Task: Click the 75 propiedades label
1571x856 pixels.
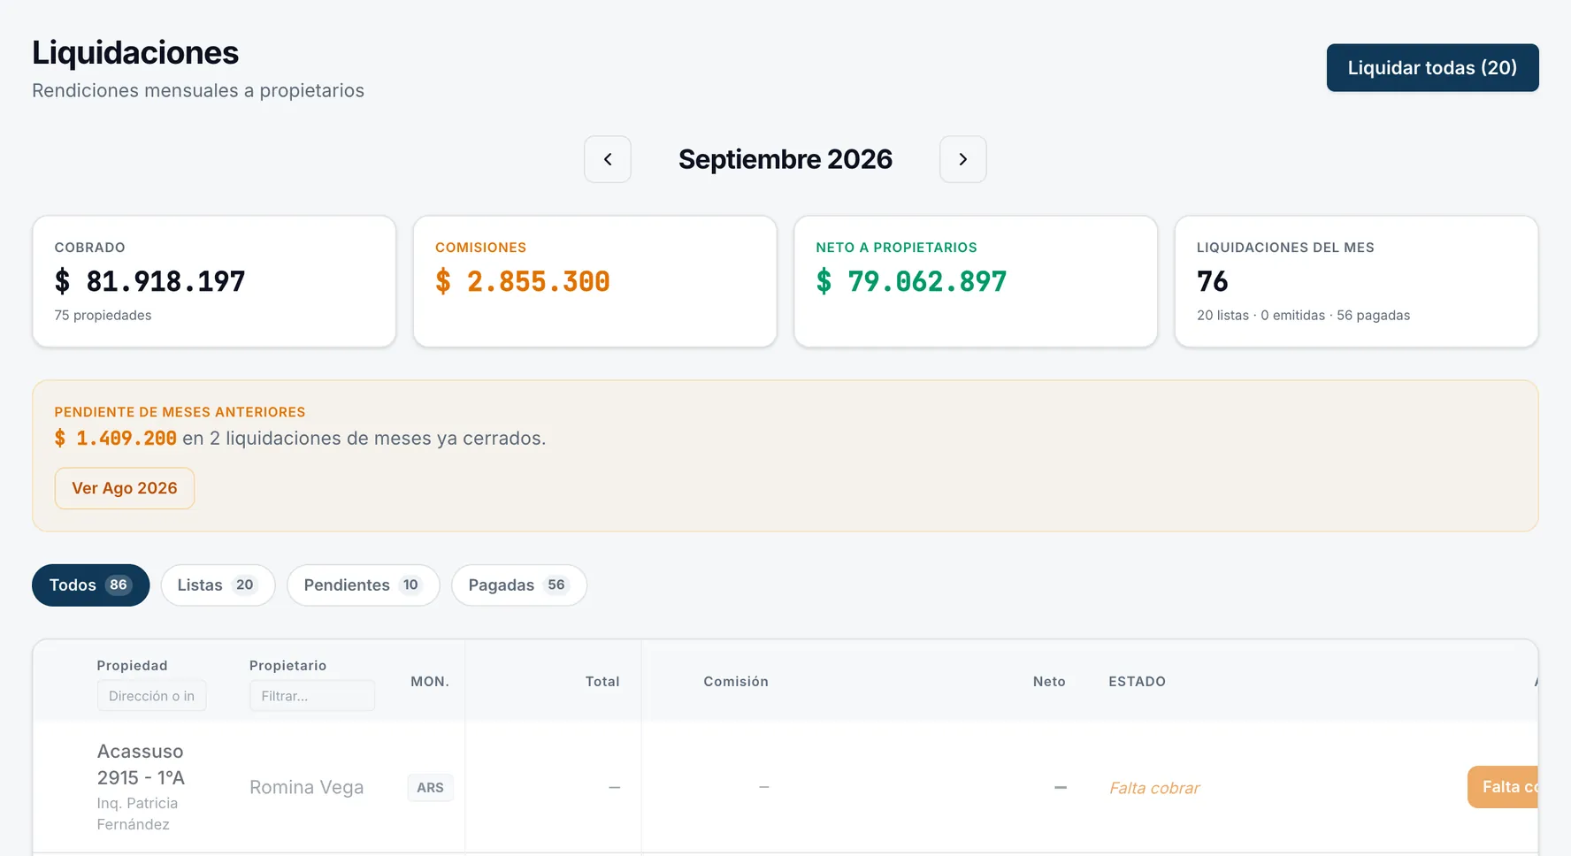Action: [x=103, y=316]
